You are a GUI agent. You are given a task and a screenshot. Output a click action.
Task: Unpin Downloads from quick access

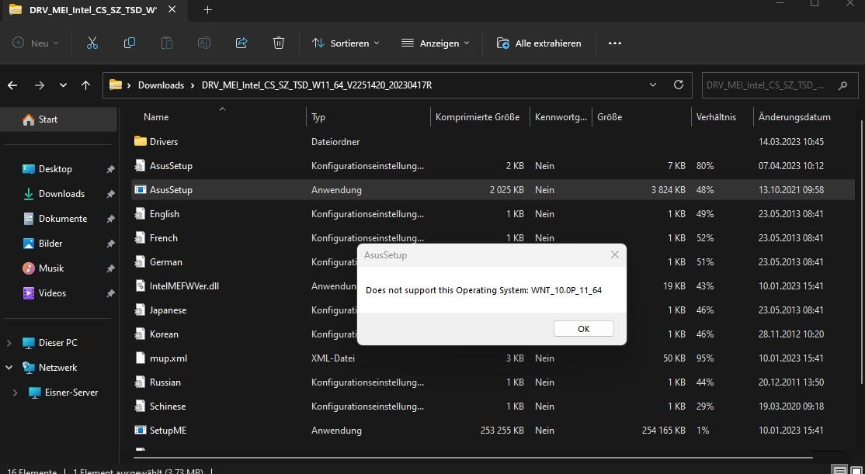[x=110, y=194]
